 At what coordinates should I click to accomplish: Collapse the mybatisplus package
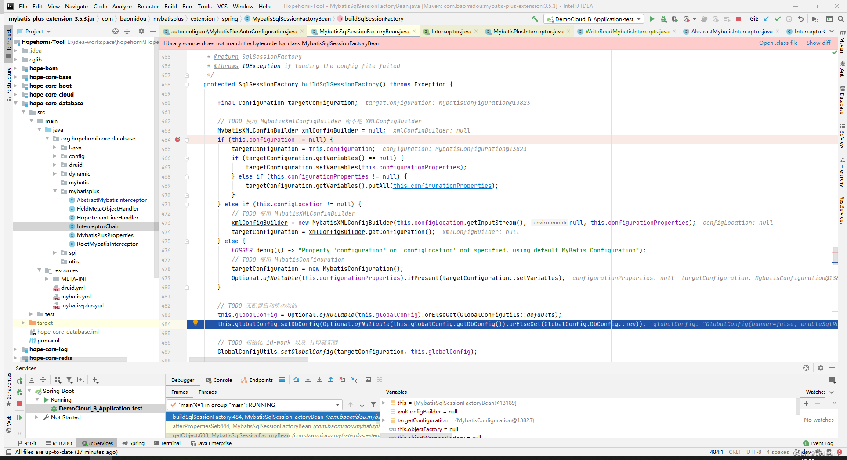55,191
